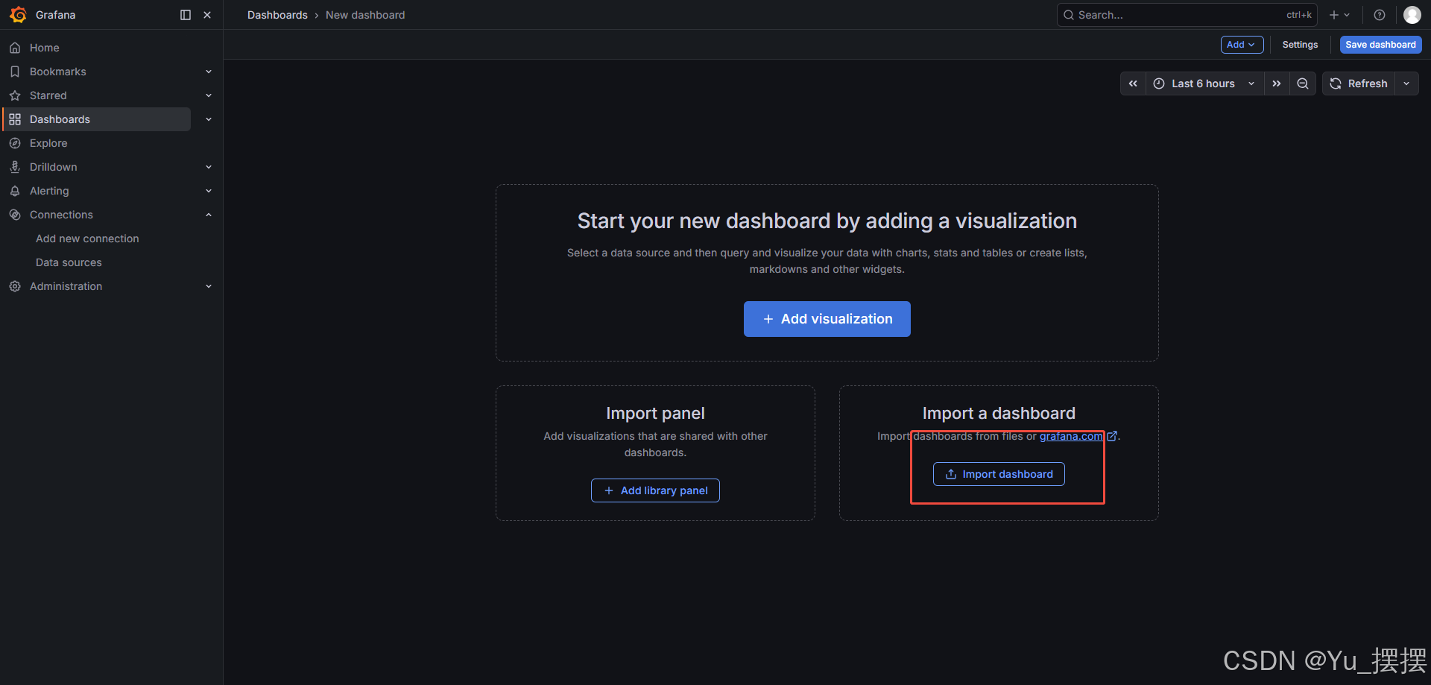Image resolution: width=1431 pixels, height=685 pixels.
Task: Open the refresh interval dropdown arrow
Action: point(1406,83)
